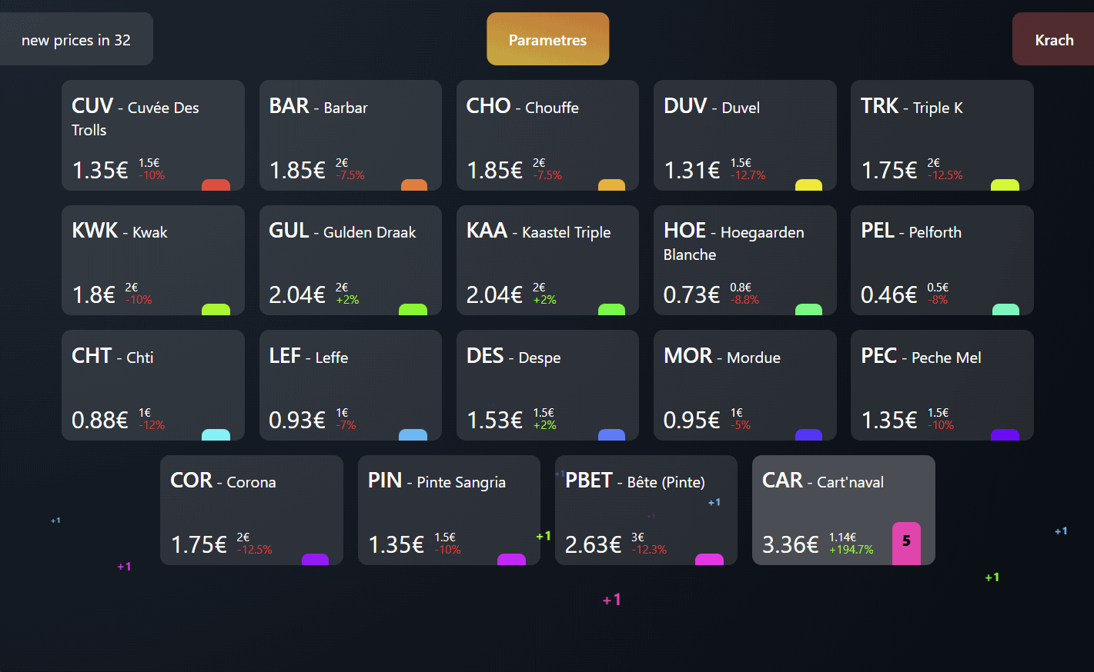1094x672 pixels.
Task: Select the HOE Hoegaarden Blanche card
Action: pyautogui.click(x=744, y=260)
